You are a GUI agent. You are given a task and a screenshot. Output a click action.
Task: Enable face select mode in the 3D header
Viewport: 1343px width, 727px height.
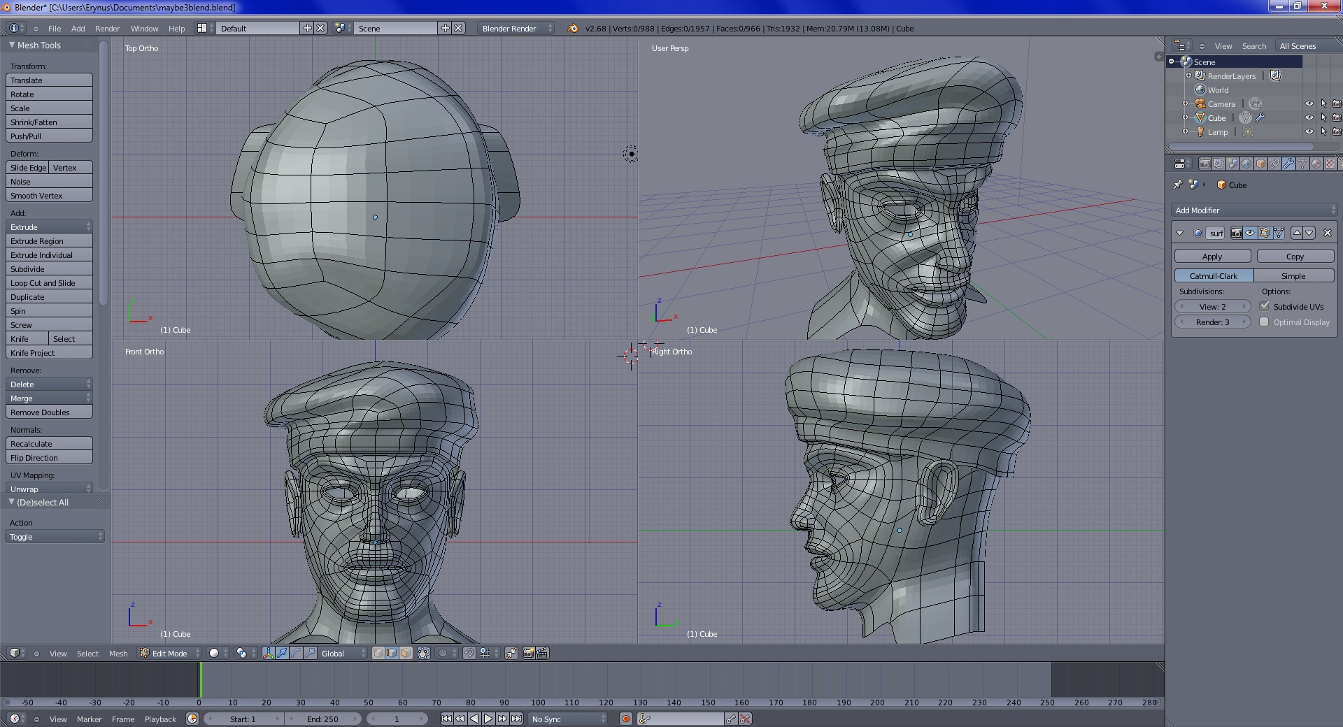point(406,653)
